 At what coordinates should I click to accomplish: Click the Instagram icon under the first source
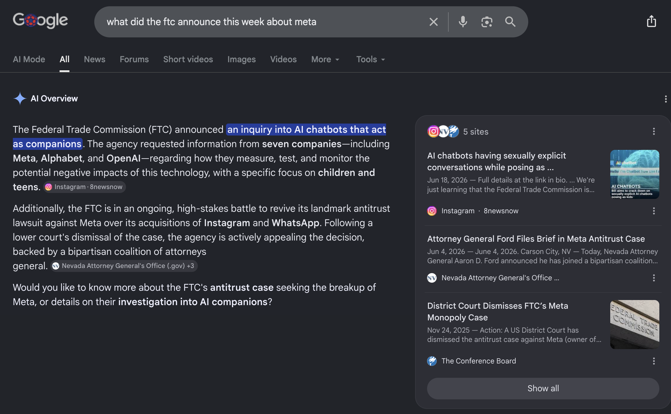tap(432, 211)
